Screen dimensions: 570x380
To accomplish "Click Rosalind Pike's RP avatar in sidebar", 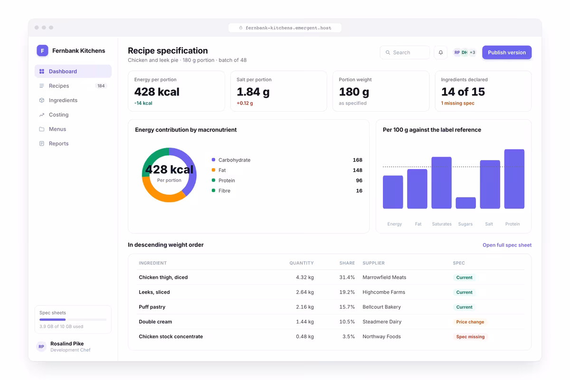I will click(x=41, y=347).
